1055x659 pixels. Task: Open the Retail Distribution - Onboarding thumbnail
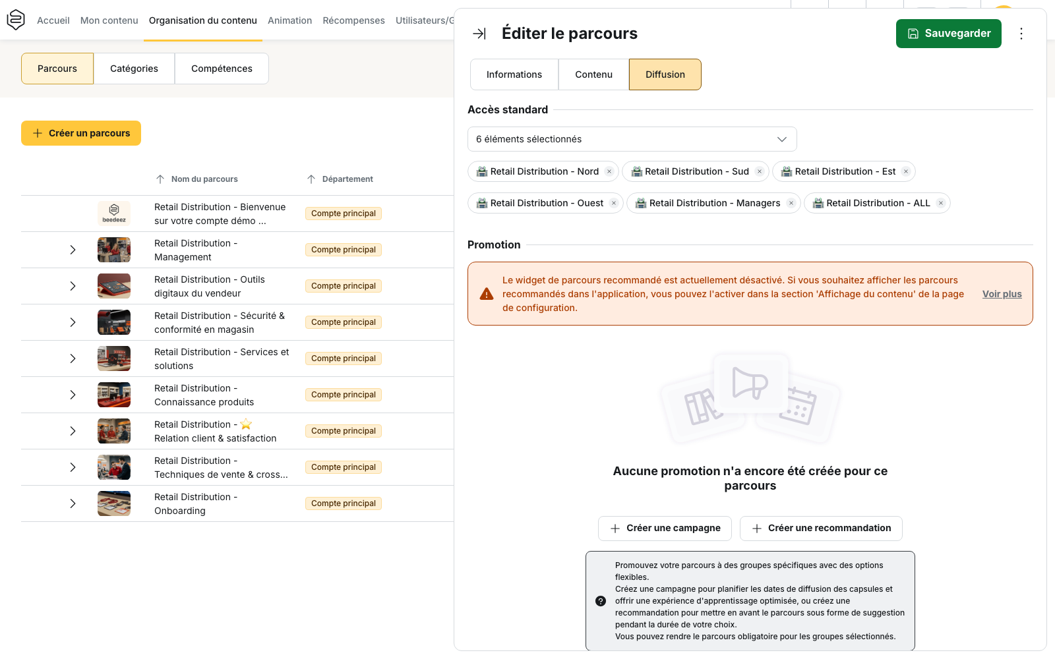click(x=114, y=503)
